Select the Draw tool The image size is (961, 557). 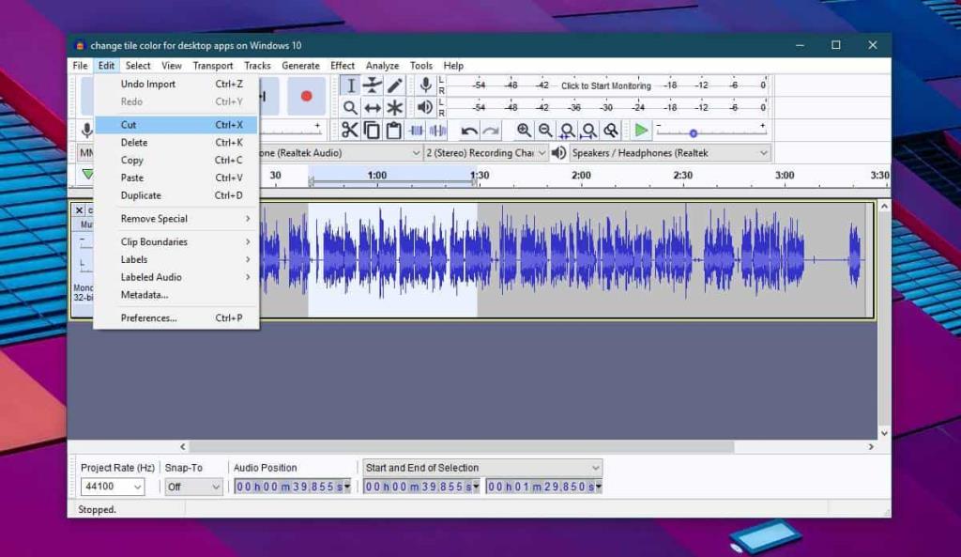click(394, 85)
